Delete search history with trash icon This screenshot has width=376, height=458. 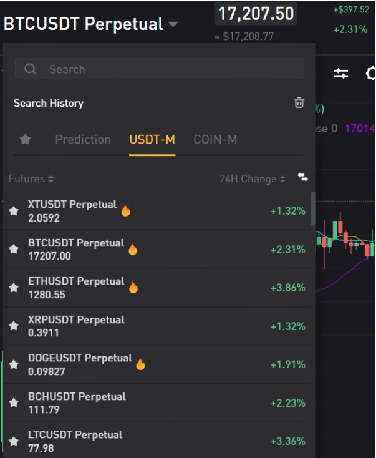[x=299, y=103]
